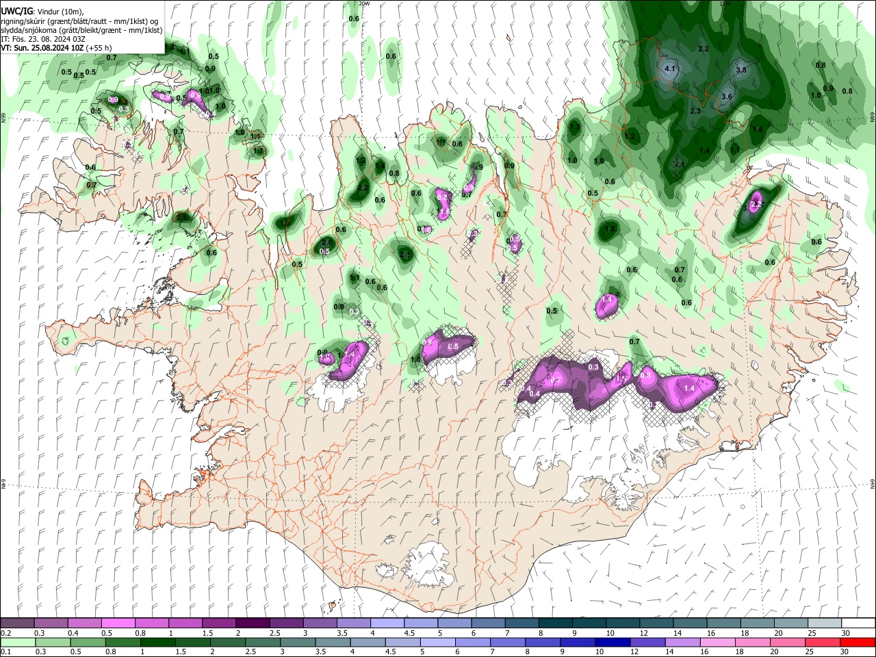Click the 7 blue swatch in the lower legend row
Image resolution: width=876 pixels, height=657 pixels.
click(507, 642)
